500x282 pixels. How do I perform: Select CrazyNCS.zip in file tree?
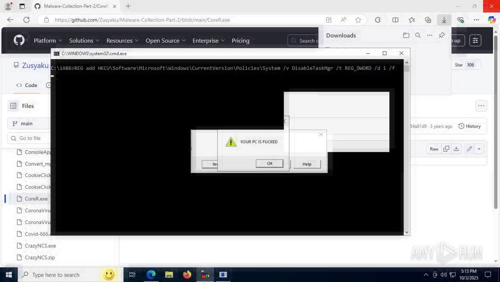40,257
